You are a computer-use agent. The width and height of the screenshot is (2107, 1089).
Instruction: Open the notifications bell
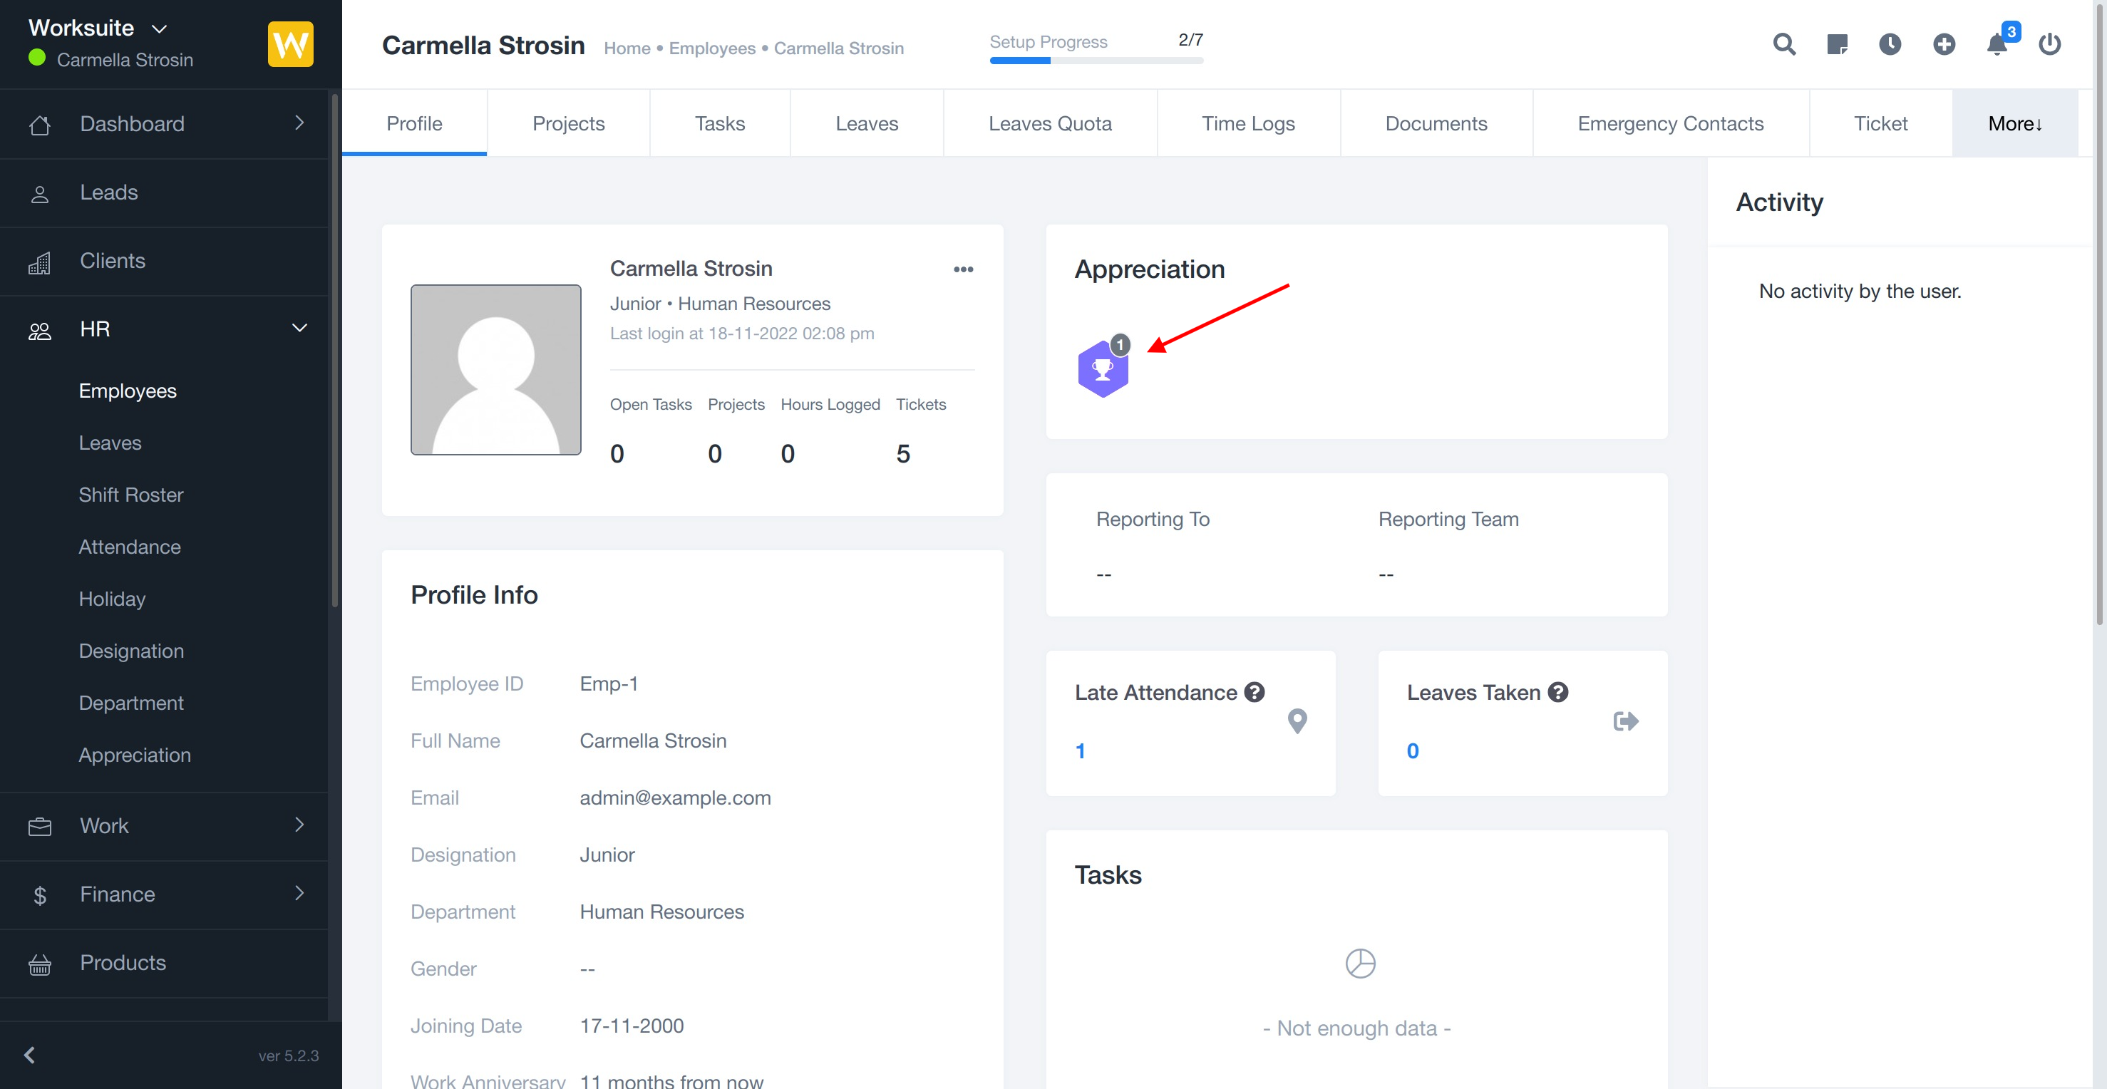[1997, 44]
